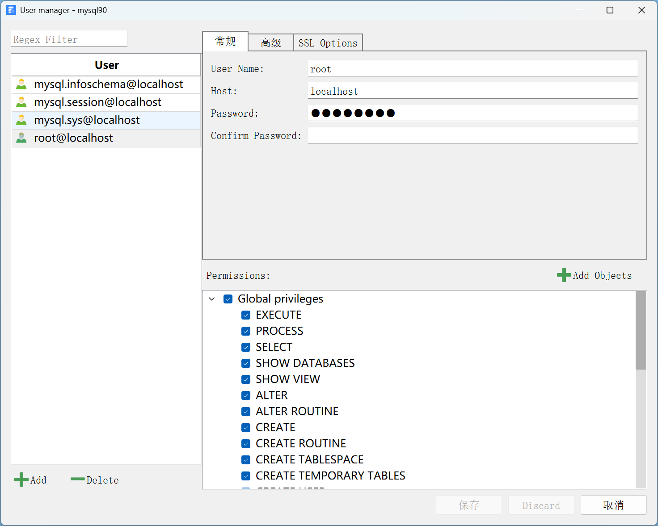Uncheck the SHOW DATABASES privilege
The height and width of the screenshot is (526, 658).
pyautogui.click(x=246, y=363)
